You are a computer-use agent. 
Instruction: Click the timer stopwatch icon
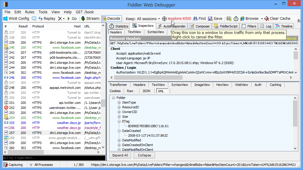coord(236,19)
